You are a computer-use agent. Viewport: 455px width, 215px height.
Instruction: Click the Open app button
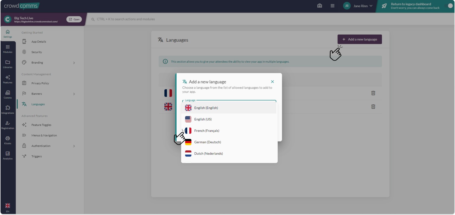point(74,19)
